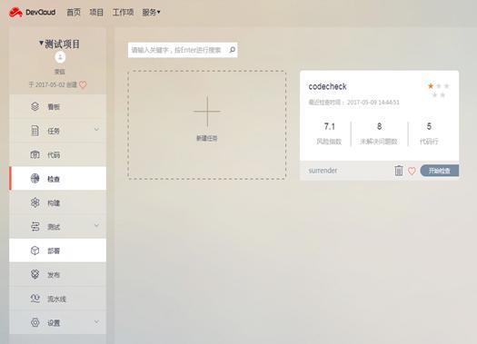
Task: Select the 发布 sidebar label
Action: [x=54, y=275]
